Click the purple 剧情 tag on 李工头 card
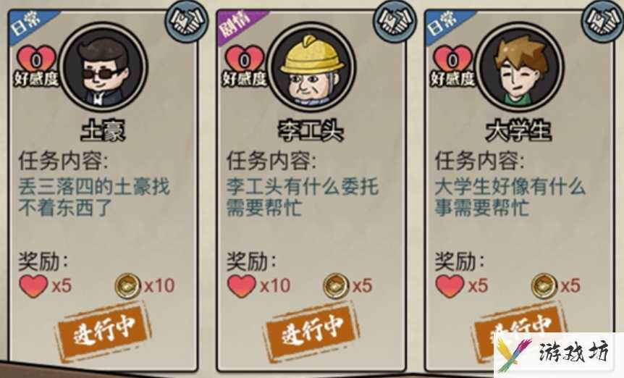 tap(237, 24)
